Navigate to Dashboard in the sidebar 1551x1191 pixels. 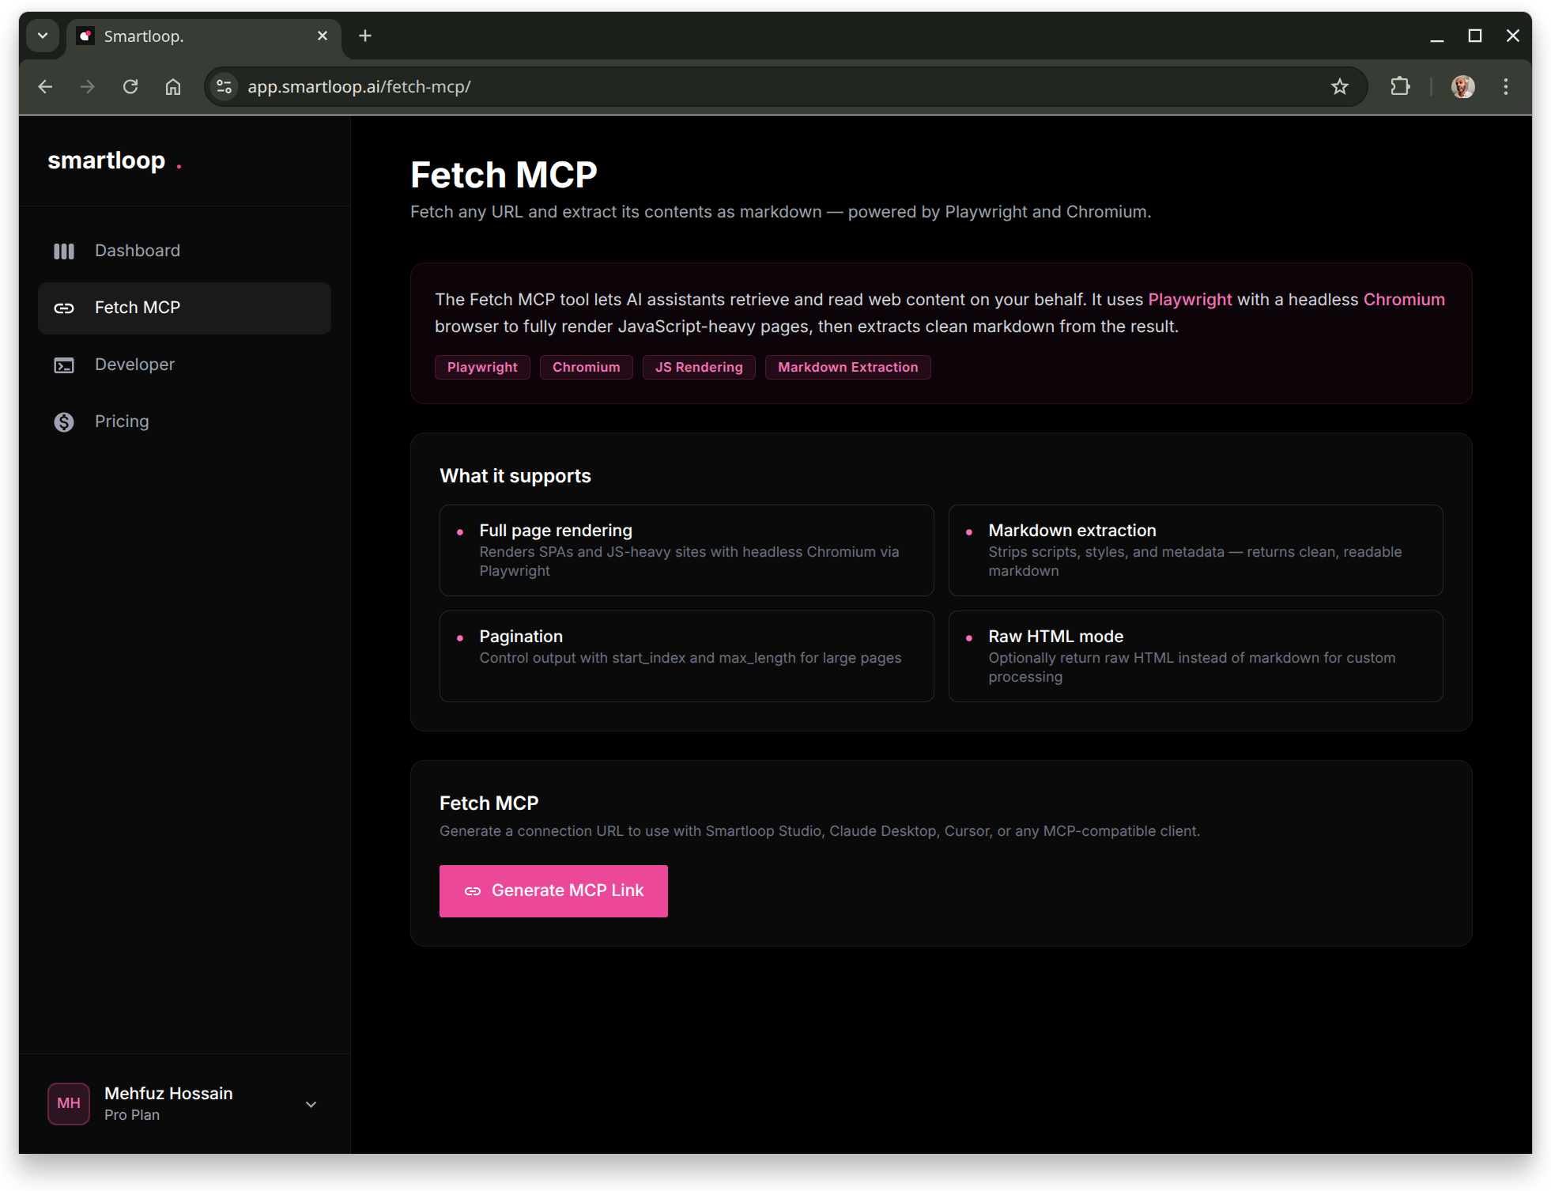pos(184,251)
